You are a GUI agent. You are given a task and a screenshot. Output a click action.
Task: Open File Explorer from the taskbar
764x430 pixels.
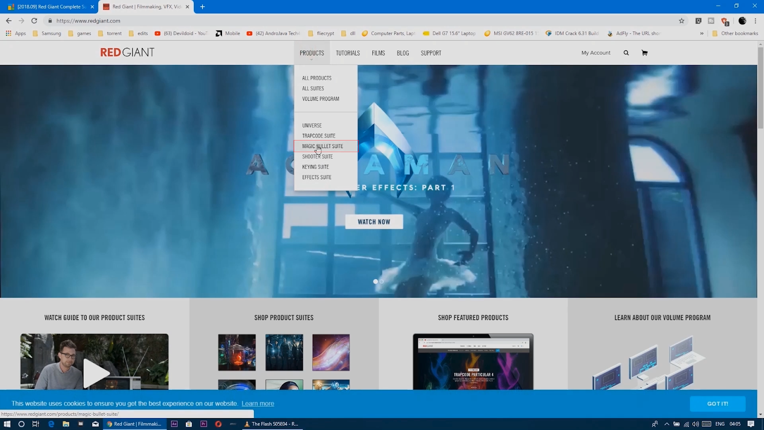coord(66,424)
